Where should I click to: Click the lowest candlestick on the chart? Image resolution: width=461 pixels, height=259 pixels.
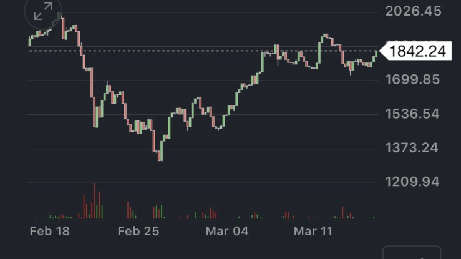pyautogui.click(x=160, y=155)
